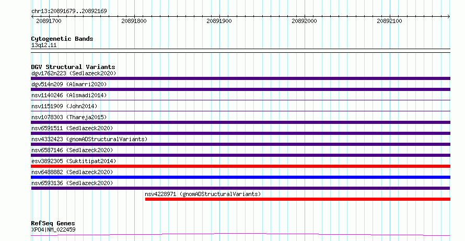Screen dimensions: 465x241
Task: Open variant label nsv6587146 (Sedlazeck2020)
Action: tap(72, 150)
